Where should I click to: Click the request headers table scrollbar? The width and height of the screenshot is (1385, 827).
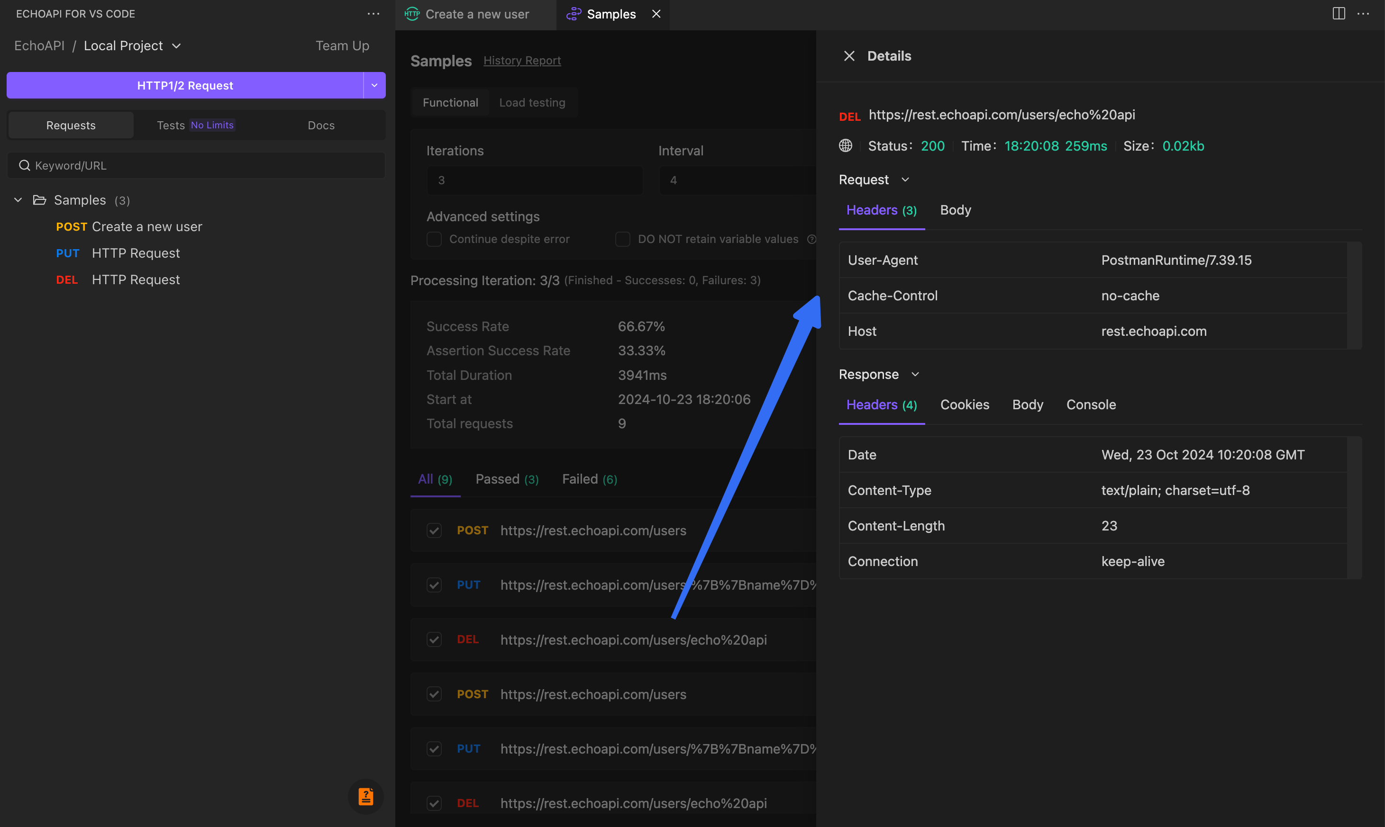[1354, 296]
